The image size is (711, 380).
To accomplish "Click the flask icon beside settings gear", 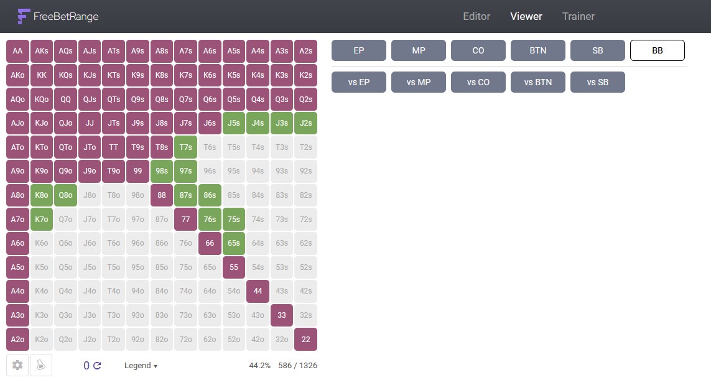I will [x=41, y=365].
